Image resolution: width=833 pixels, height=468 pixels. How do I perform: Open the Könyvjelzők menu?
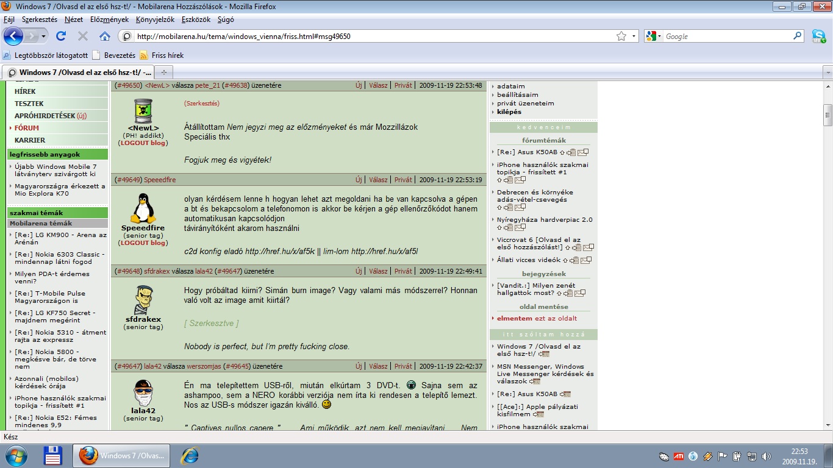tap(155, 19)
